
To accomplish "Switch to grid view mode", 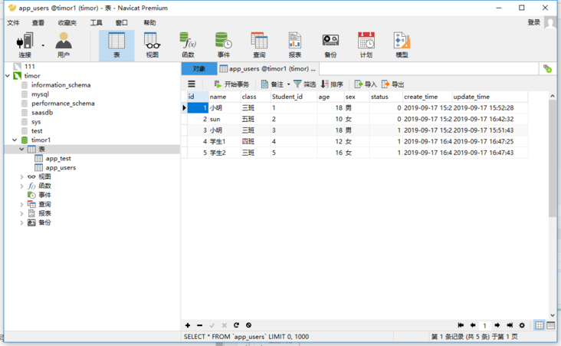I will [540, 325].
